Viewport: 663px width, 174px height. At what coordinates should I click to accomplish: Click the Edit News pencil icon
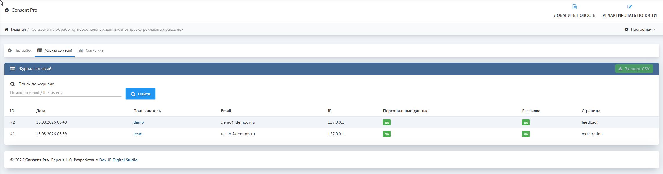click(629, 7)
